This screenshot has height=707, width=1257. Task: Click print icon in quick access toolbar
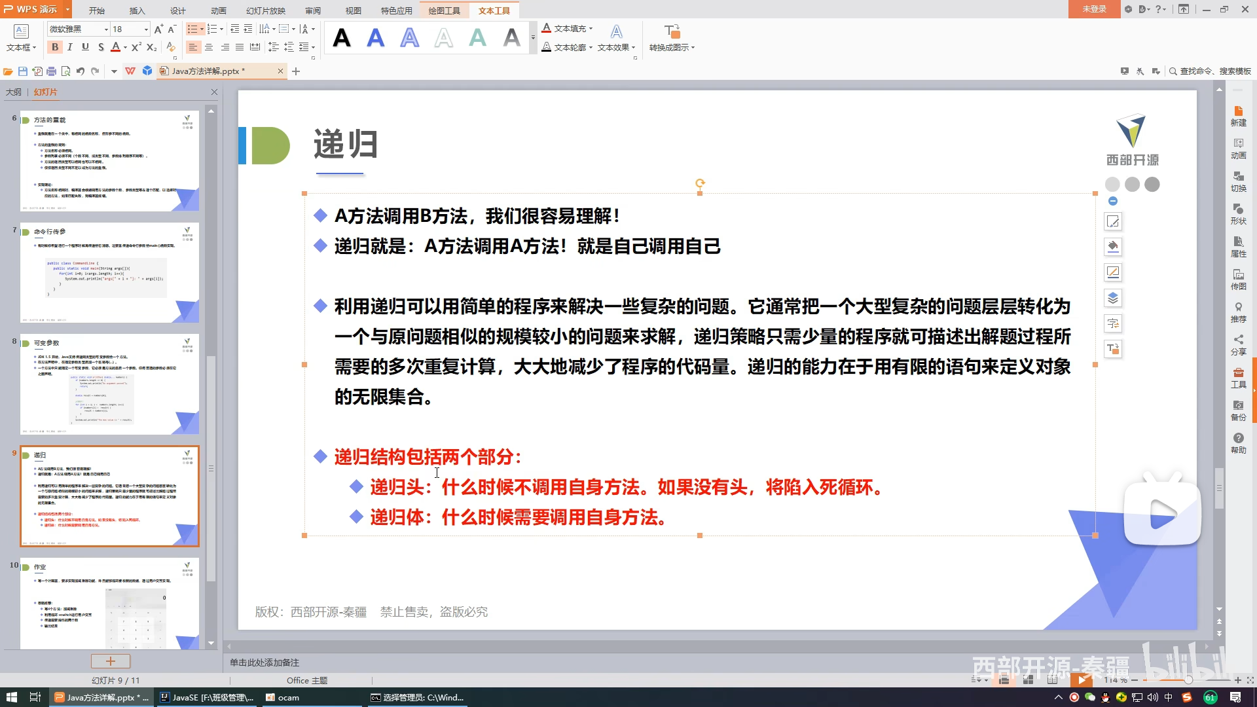point(52,71)
